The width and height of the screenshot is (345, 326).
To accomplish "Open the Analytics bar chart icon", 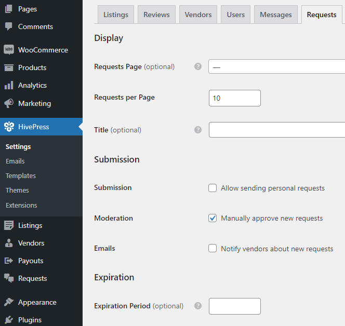I will pos(9,85).
